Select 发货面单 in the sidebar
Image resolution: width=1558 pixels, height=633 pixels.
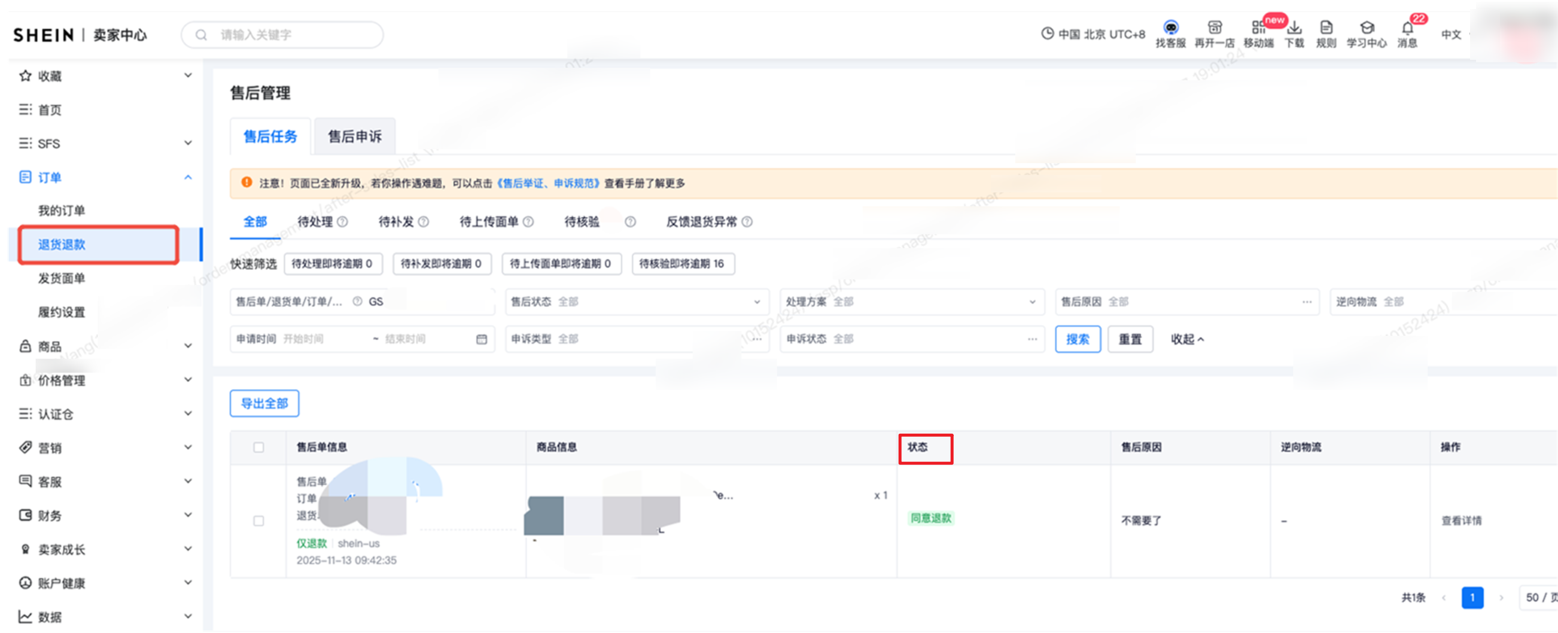62,278
